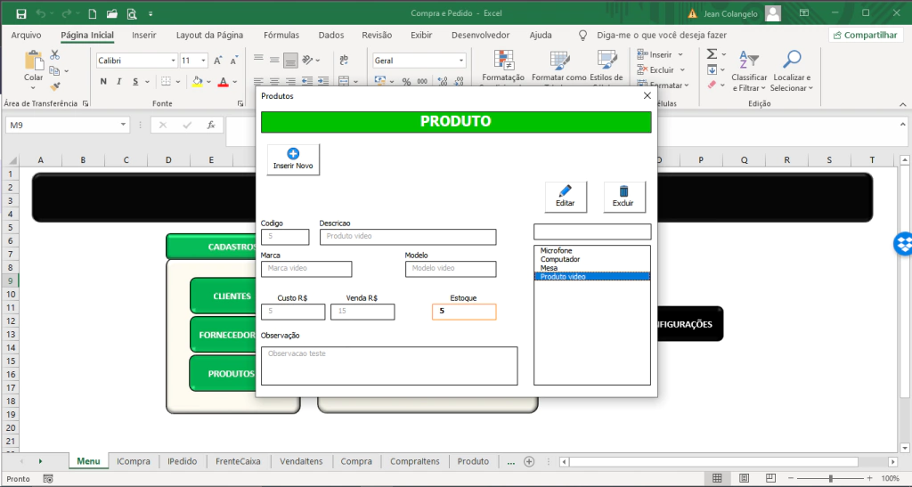Click the AutoSum sigma icon
Viewport: 912px width, 487px height.
click(712, 54)
